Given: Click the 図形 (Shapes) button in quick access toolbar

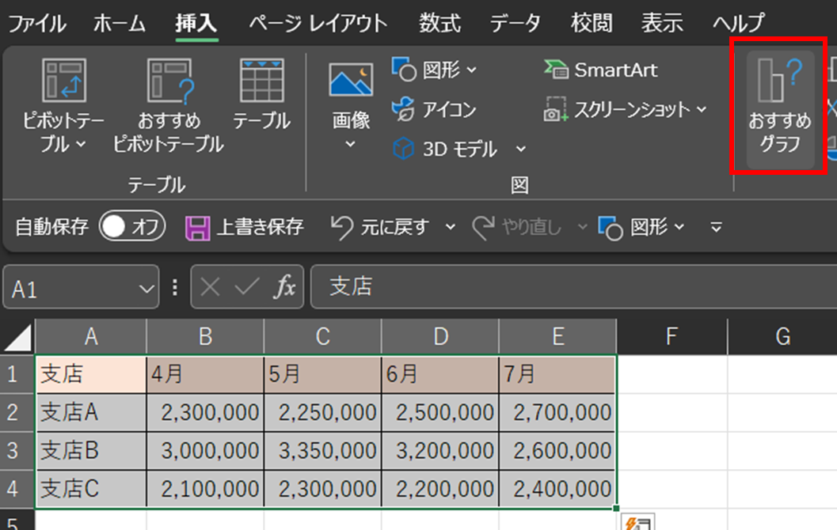Looking at the screenshot, I should pyautogui.click(x=633, y=228).
